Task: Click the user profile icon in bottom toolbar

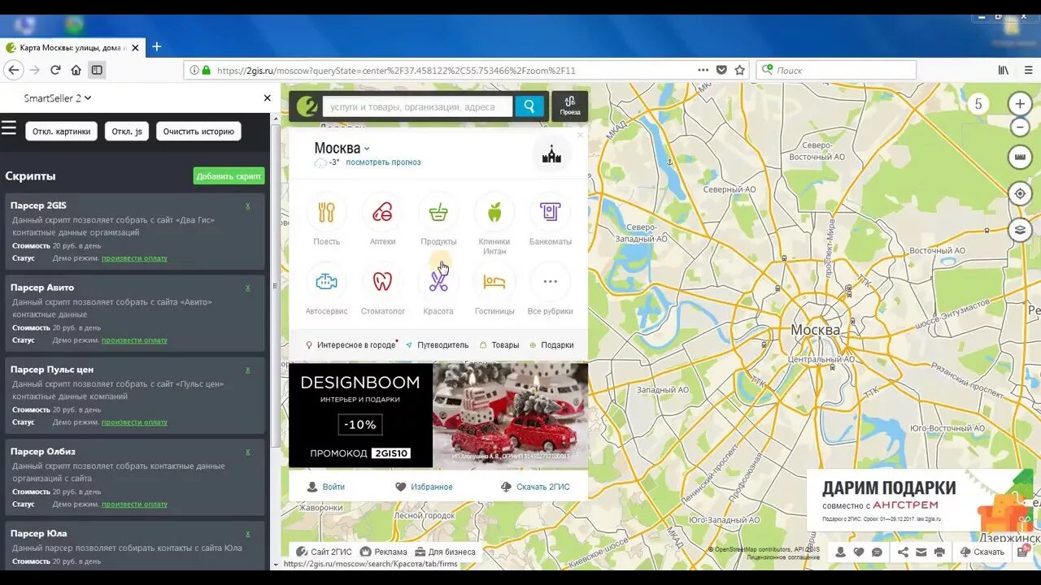Action: click(x=840, y=552)
